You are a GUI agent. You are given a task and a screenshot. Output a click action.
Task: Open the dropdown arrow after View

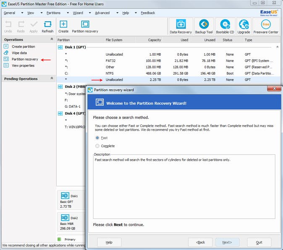coord(41,13)
